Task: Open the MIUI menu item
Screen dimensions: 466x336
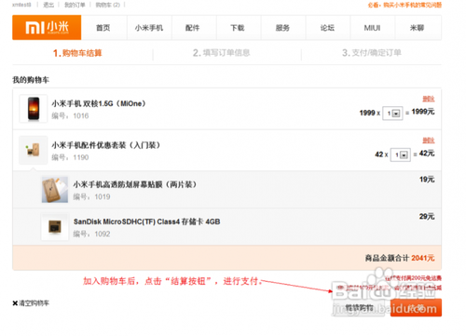Action: coord(372,28)
